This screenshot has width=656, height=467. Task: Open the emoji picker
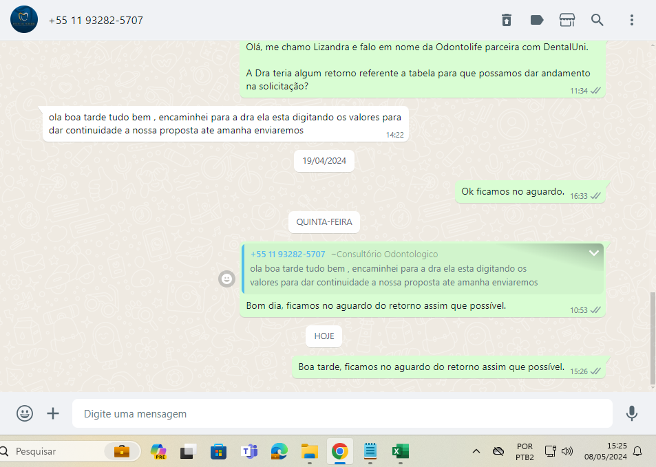25,413
